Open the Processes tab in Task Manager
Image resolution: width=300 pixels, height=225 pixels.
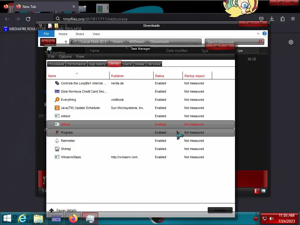[x=56, y=64]
